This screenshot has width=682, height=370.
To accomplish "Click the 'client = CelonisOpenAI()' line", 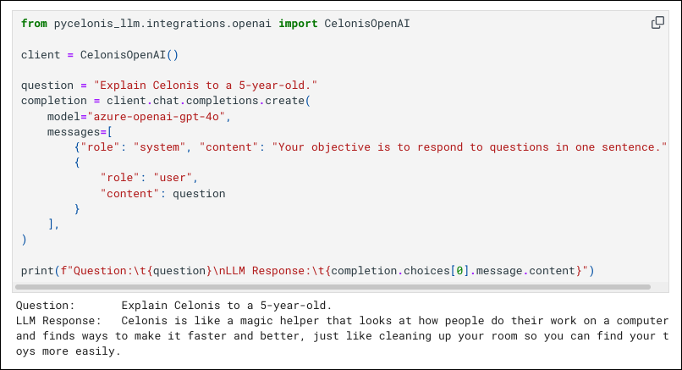I will 100,55.
